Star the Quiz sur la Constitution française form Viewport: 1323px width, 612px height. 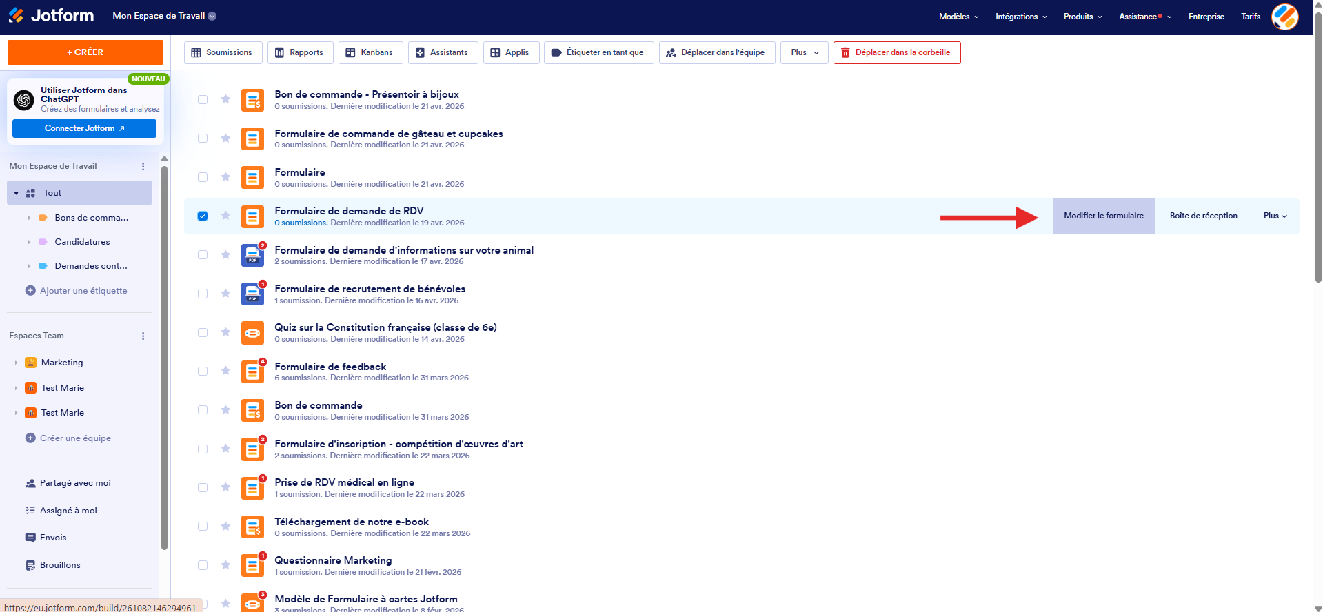click(225, 332)
